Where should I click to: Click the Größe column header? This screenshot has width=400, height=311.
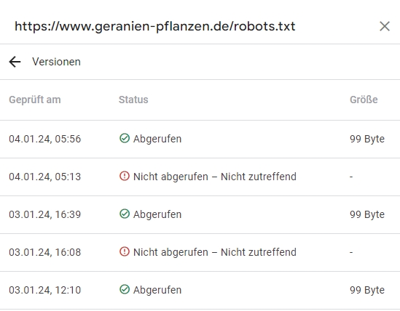(x=364, y=100)
